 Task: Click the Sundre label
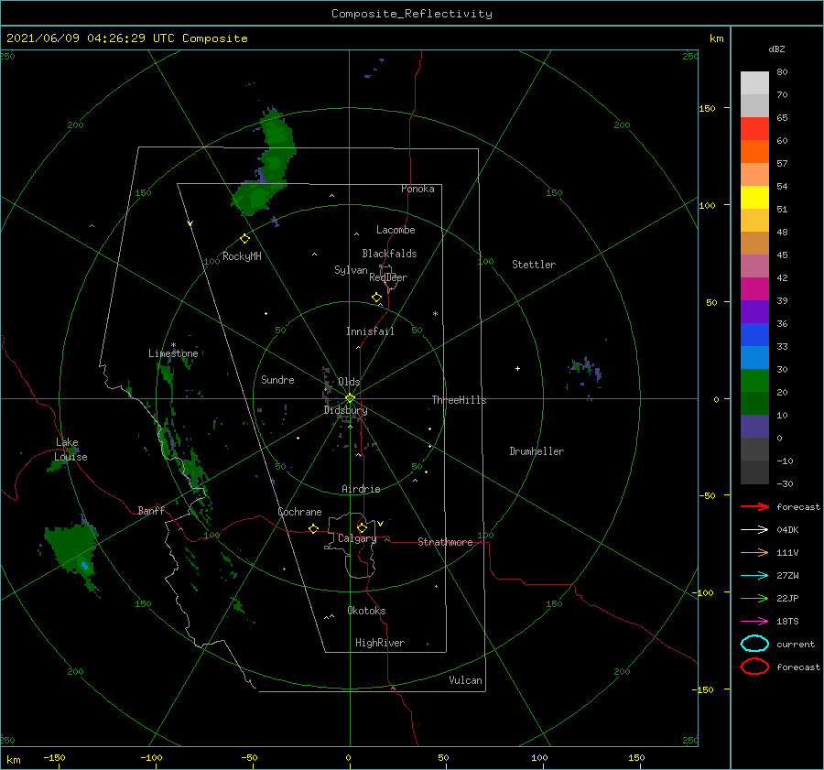[x=277, y=379]
